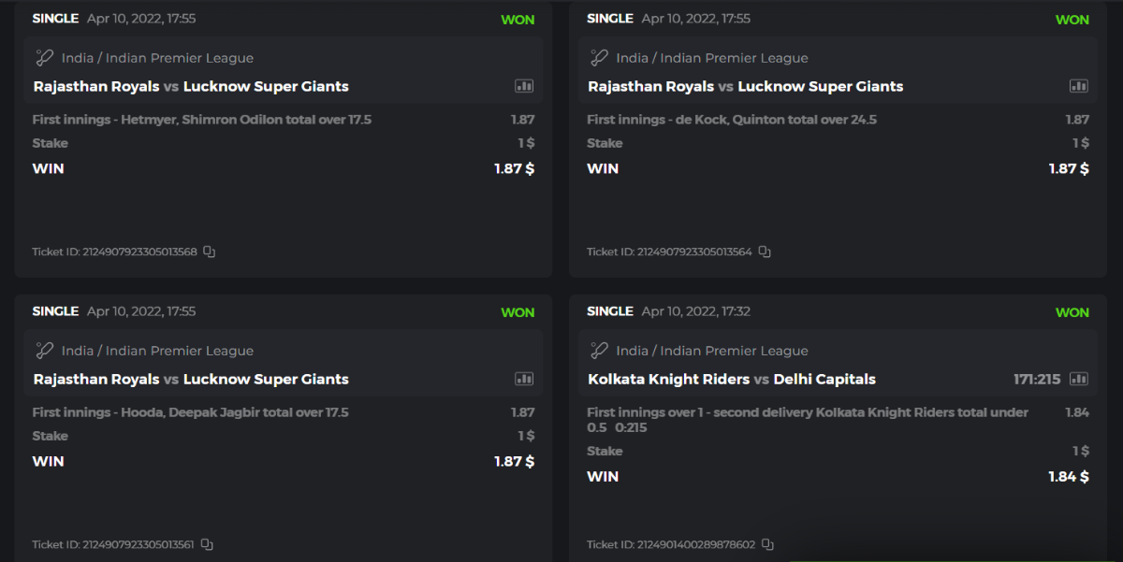Click cricket sport icon on Hooda bet card
This screenshot has height=562, width=1123.
tap(44, 351)
